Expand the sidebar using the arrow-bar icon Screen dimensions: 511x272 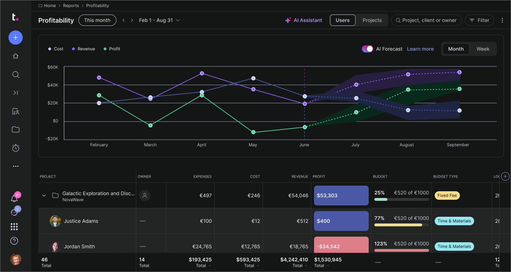[15, 93]
